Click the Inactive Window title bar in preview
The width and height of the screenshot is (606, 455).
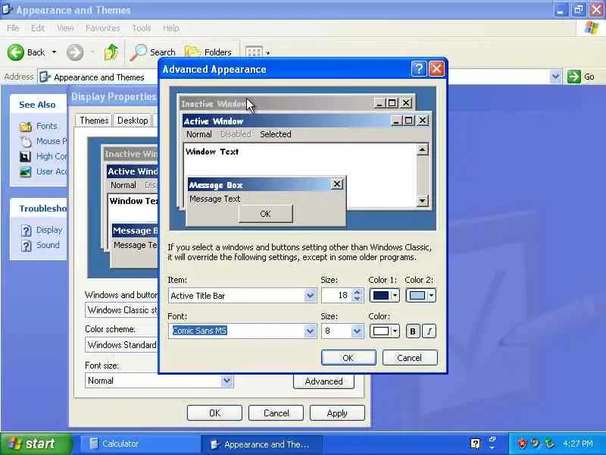[x=297, y=103]
